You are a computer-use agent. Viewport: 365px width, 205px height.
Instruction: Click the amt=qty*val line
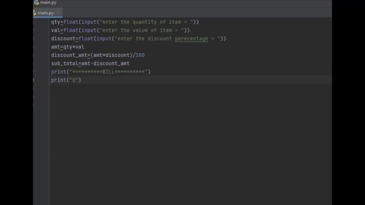click(x=67, y=47)
